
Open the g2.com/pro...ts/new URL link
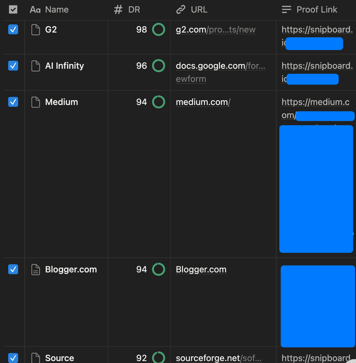tap(216, 30)
